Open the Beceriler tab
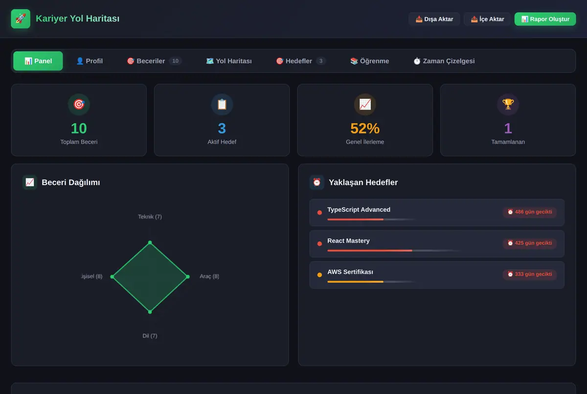 pyautogui.click(x=154, y=61)
